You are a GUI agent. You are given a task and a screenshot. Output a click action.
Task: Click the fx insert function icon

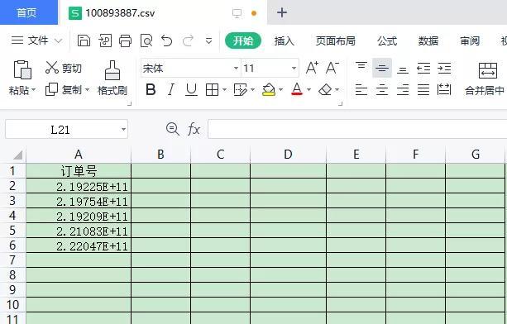click(x=194, y=129)
